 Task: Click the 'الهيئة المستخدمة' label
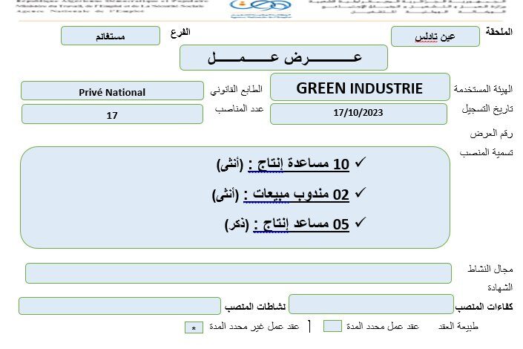[483, 89]
